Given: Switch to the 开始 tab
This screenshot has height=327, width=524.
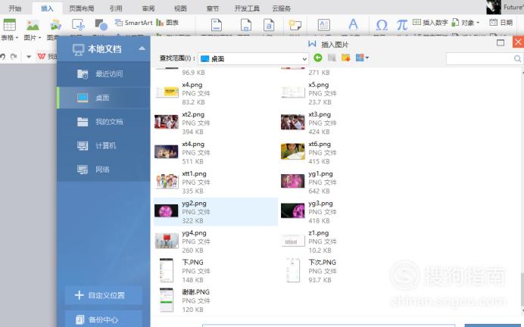Looking at the screenshot, I should click(x=14, y=8).
